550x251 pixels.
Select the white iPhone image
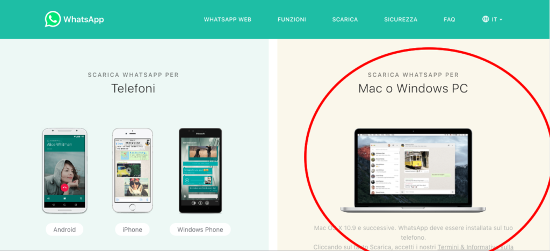pos(133,170)
